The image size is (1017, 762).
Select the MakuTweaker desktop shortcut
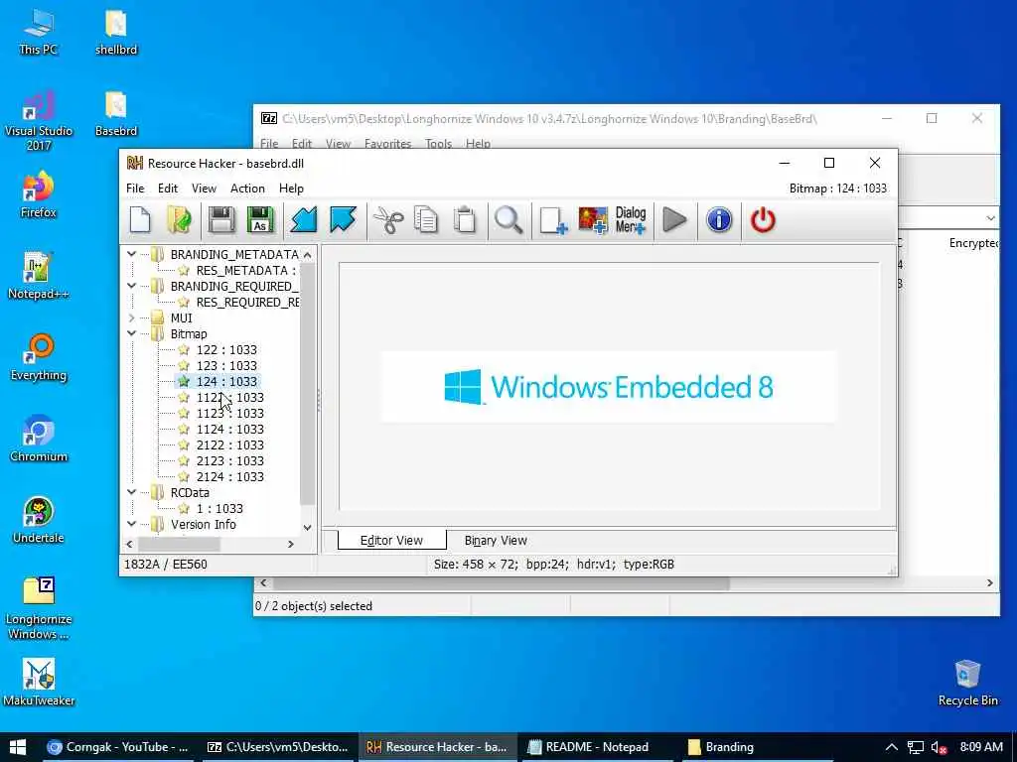point(39,683)
